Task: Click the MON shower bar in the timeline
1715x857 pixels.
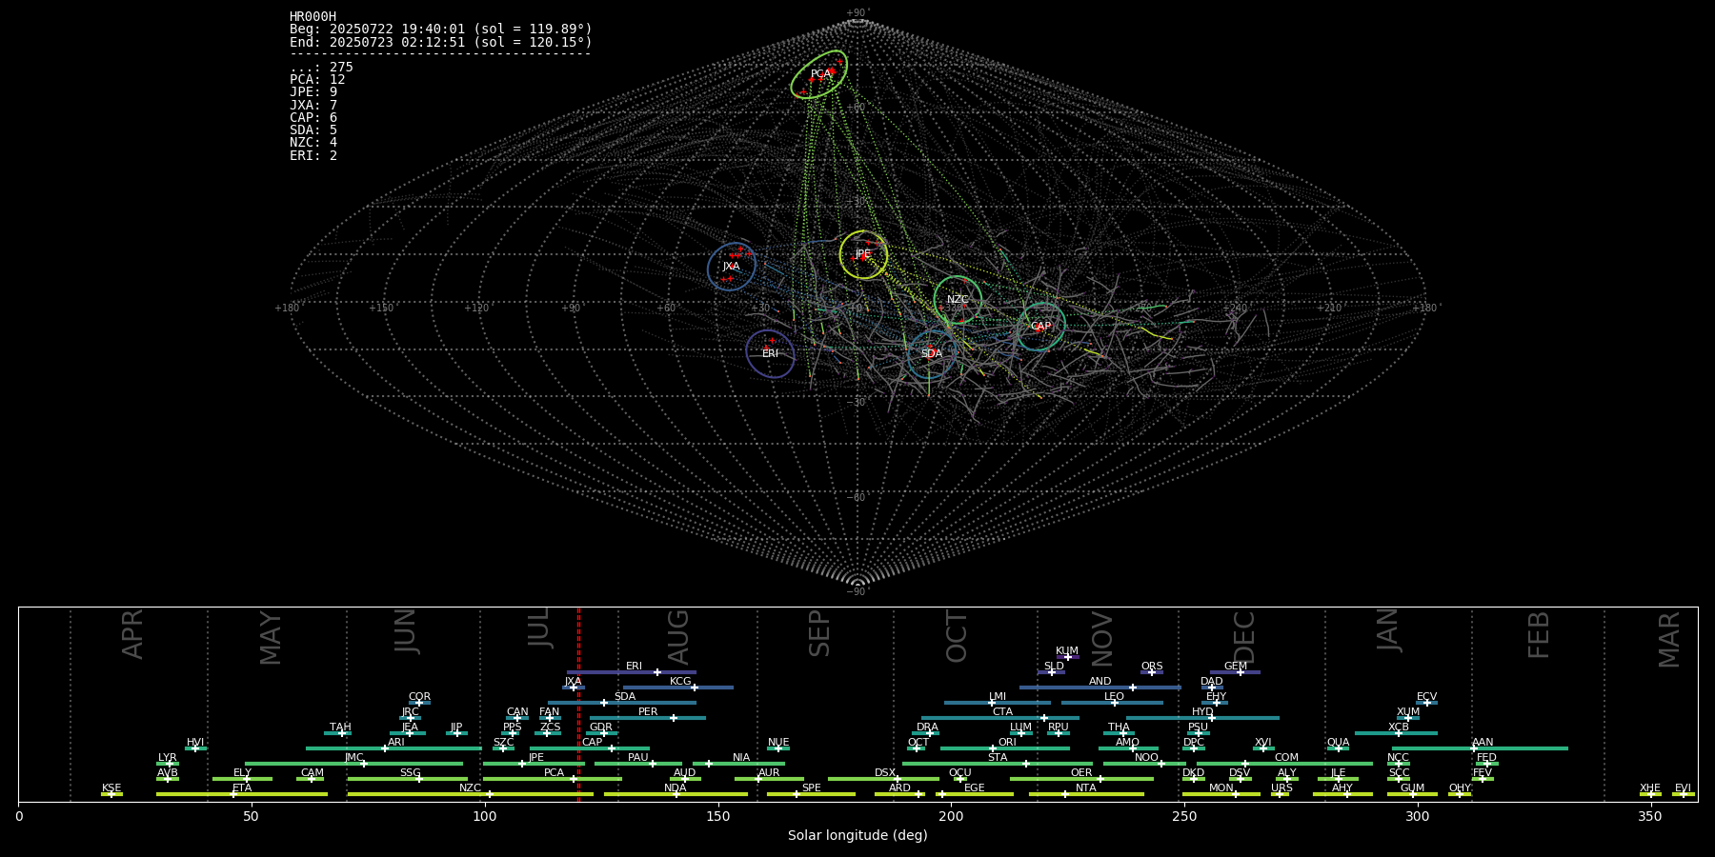Action: click(x=1221, y=794)
